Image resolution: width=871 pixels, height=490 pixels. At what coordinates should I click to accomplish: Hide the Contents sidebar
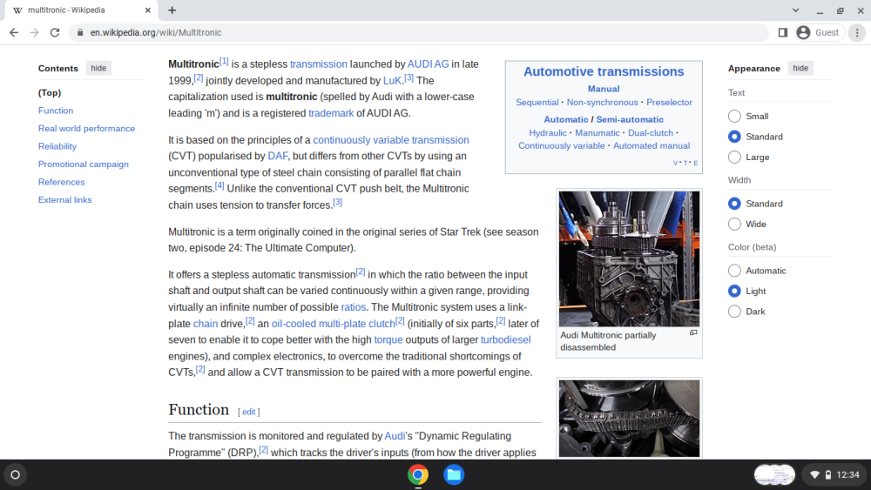tap(98, 68)
